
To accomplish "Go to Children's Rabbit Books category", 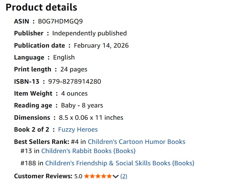I will point(88,151).
